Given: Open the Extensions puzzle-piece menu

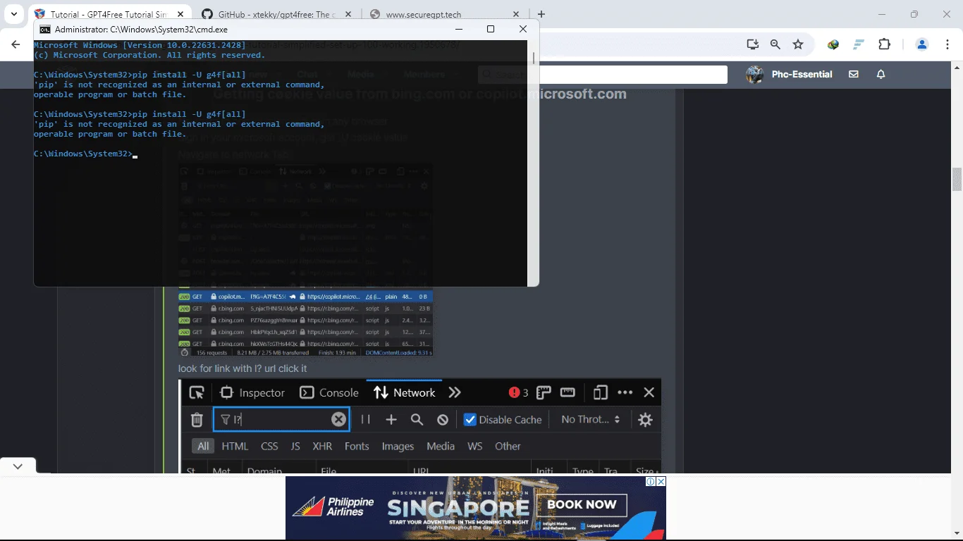Looking at the screenshot, I should pos(884,44).
